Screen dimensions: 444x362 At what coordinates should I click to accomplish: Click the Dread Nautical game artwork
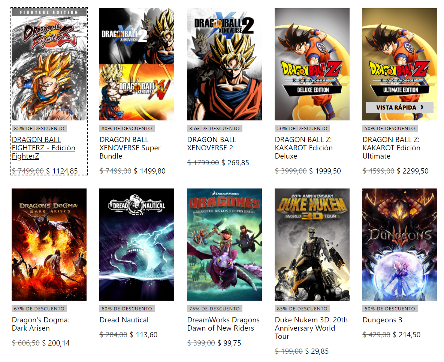(137, 245)
